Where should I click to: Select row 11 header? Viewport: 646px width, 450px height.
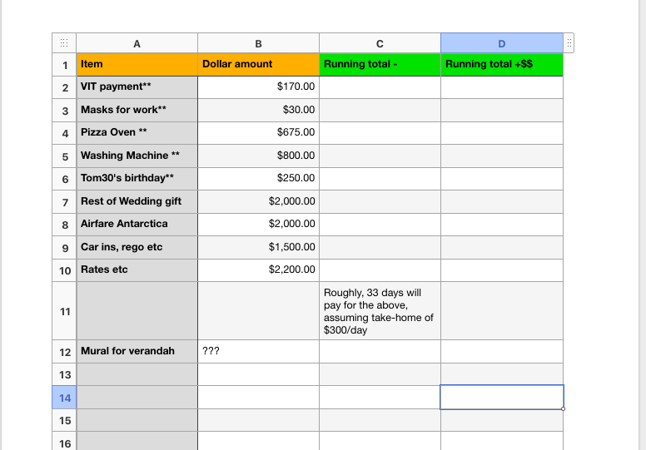coord(64,311)
